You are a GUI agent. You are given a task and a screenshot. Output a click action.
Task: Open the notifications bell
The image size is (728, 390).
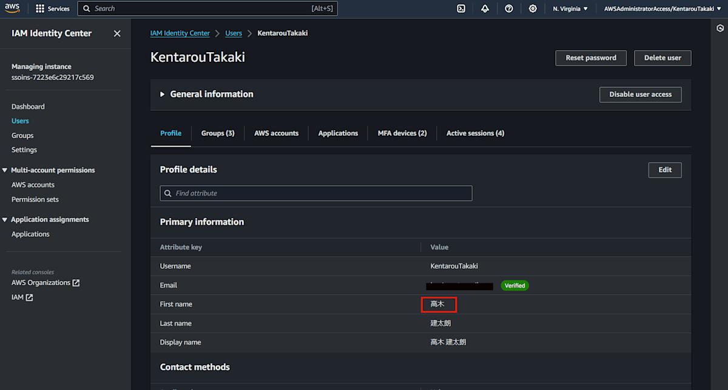[485, 8]
